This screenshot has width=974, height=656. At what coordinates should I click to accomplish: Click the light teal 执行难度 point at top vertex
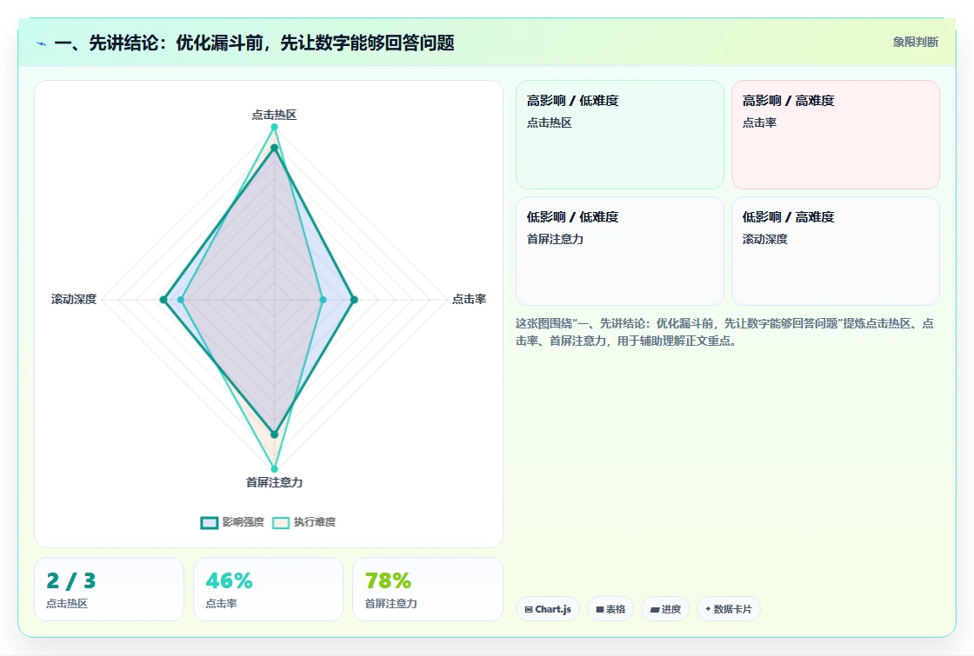pyautogui.click(x=274, y=127)
